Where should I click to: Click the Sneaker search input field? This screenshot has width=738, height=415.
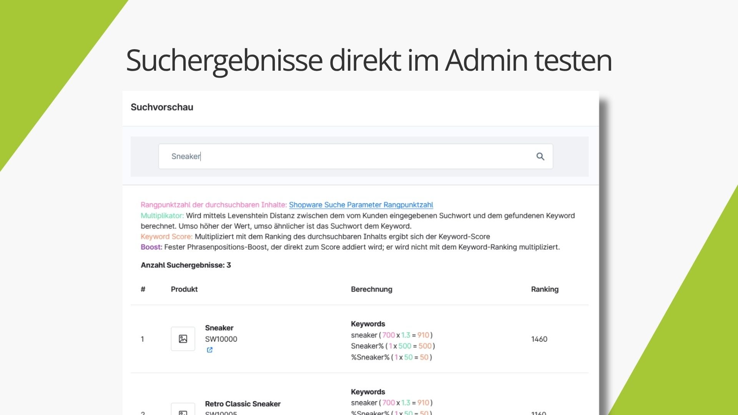(x=356, y=156)
